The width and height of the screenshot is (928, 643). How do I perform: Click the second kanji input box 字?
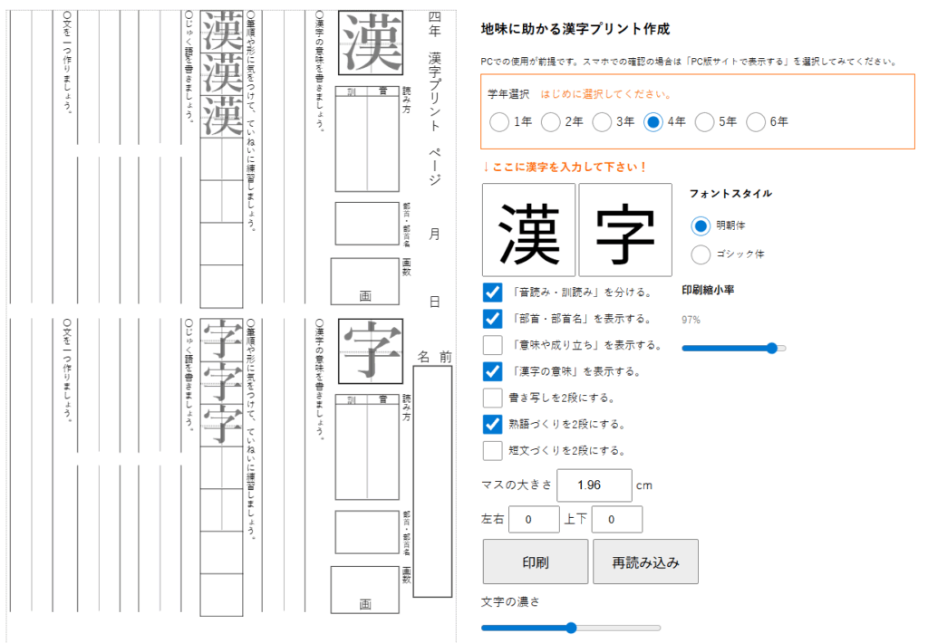[x=625, y=230]
